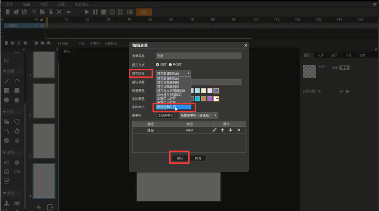Click the cut scissors icon
This screenshot has width=379, height=211.
tap(34, 12)
